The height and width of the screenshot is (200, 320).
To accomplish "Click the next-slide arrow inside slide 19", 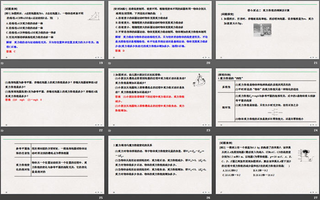I will (99, 58).
